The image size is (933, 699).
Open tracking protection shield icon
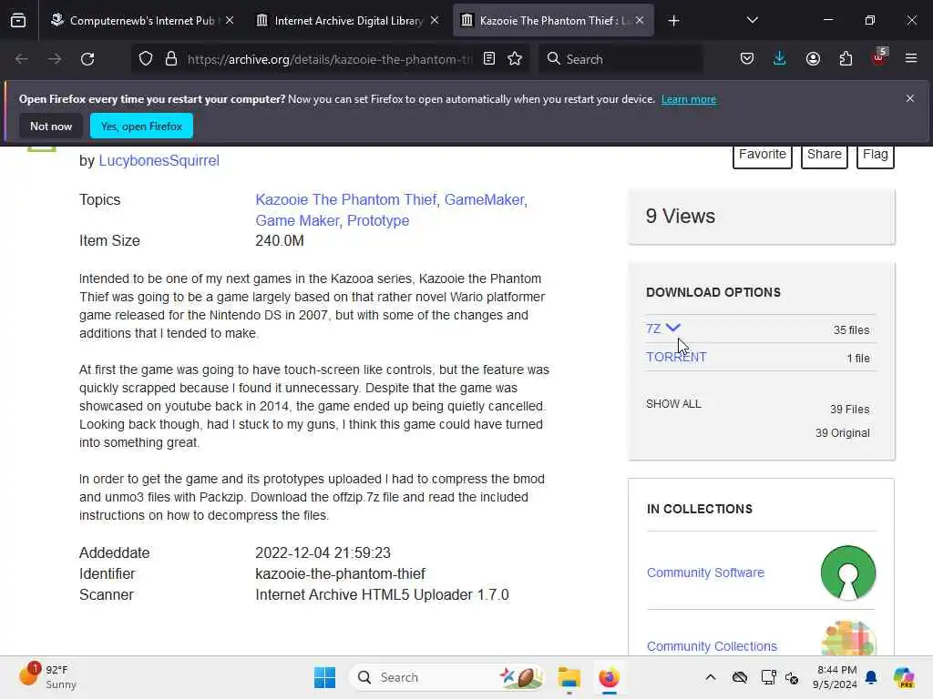click(x=146, y=59)
